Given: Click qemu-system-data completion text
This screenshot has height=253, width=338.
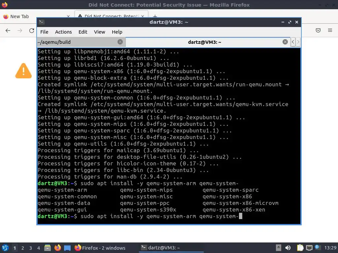Looking at the screenshot, I should [x=64, y=203].
